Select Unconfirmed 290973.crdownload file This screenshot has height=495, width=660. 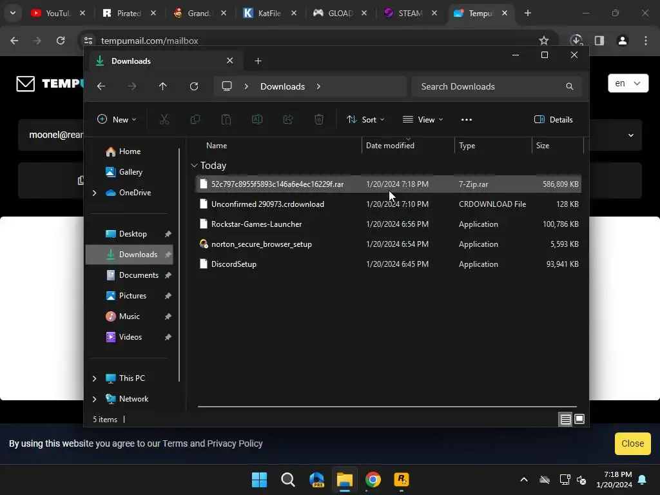(388, 204)
